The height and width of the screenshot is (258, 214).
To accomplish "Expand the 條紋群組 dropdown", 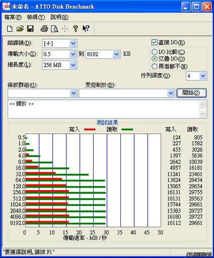I will pos(73,93).
